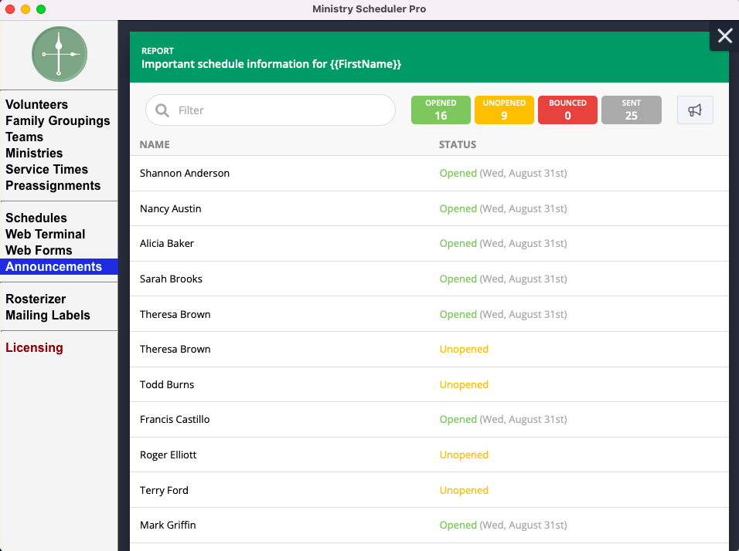Open Volunteers in the sidebar
The width and height of the screenshot is (739, 551).
point(37,104)
